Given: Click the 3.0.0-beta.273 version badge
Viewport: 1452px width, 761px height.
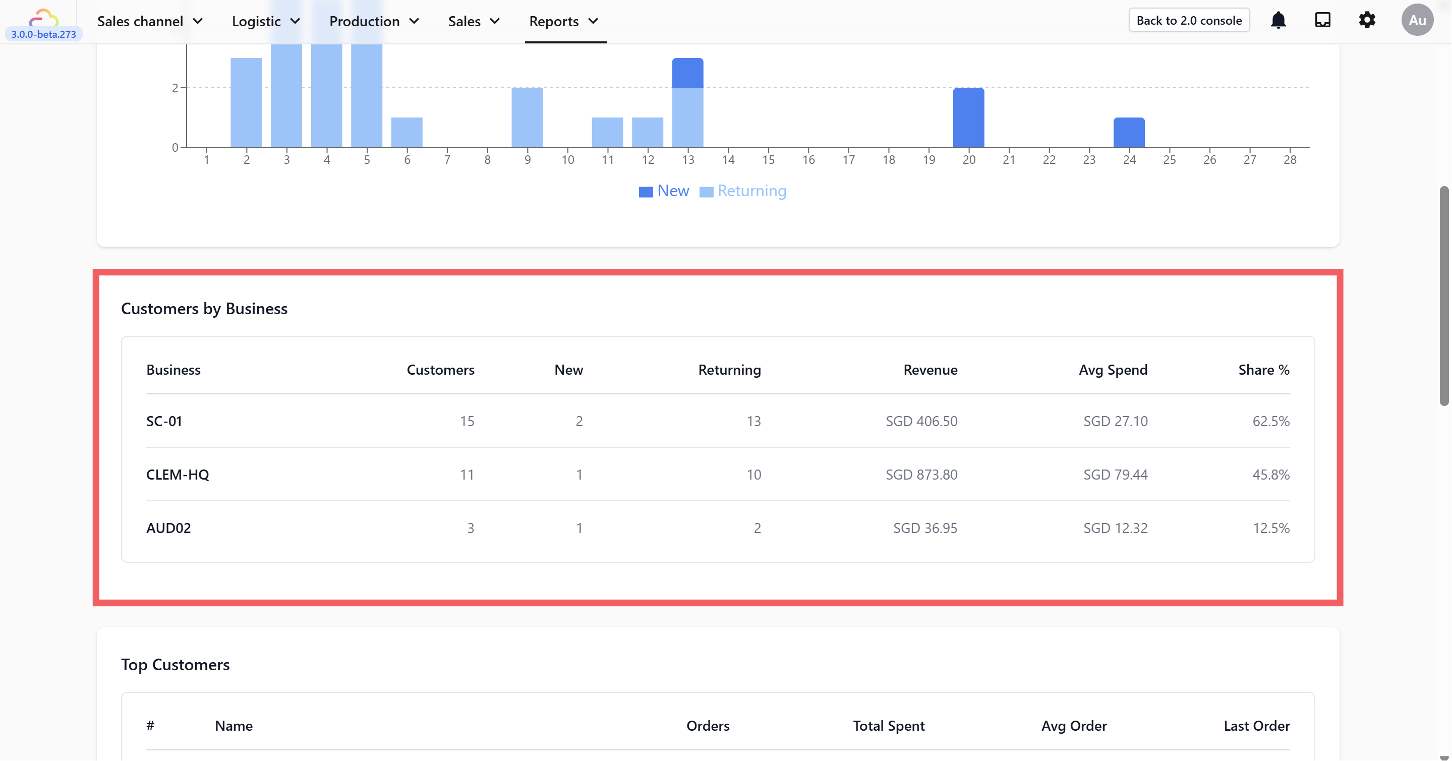Looking at the screenshot, I should point(43,34).
